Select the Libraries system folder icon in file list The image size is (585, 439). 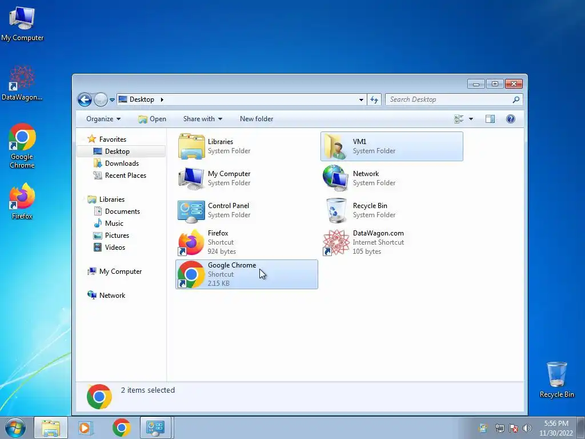tap(191, 146)
